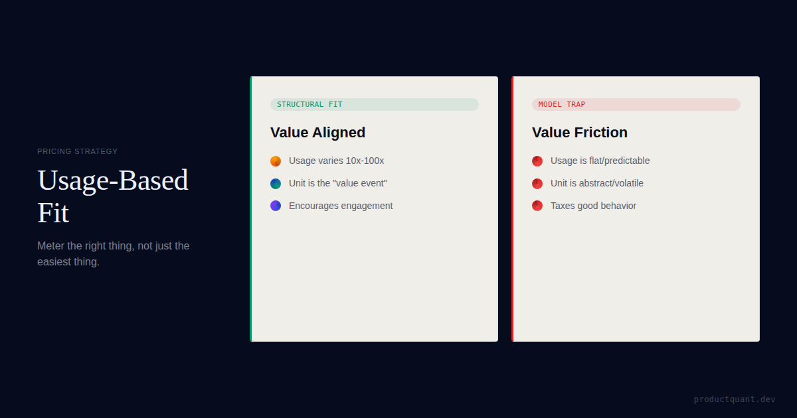Click the red icon beside Usage is flat/predictable
This screenshot has width=797, height=418.
[x=537, y=161]
